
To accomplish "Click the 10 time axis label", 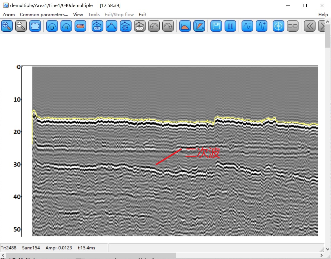I will [17, 99].
